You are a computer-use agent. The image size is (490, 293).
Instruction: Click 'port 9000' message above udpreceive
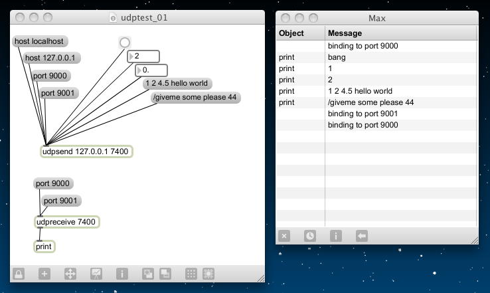53,183
